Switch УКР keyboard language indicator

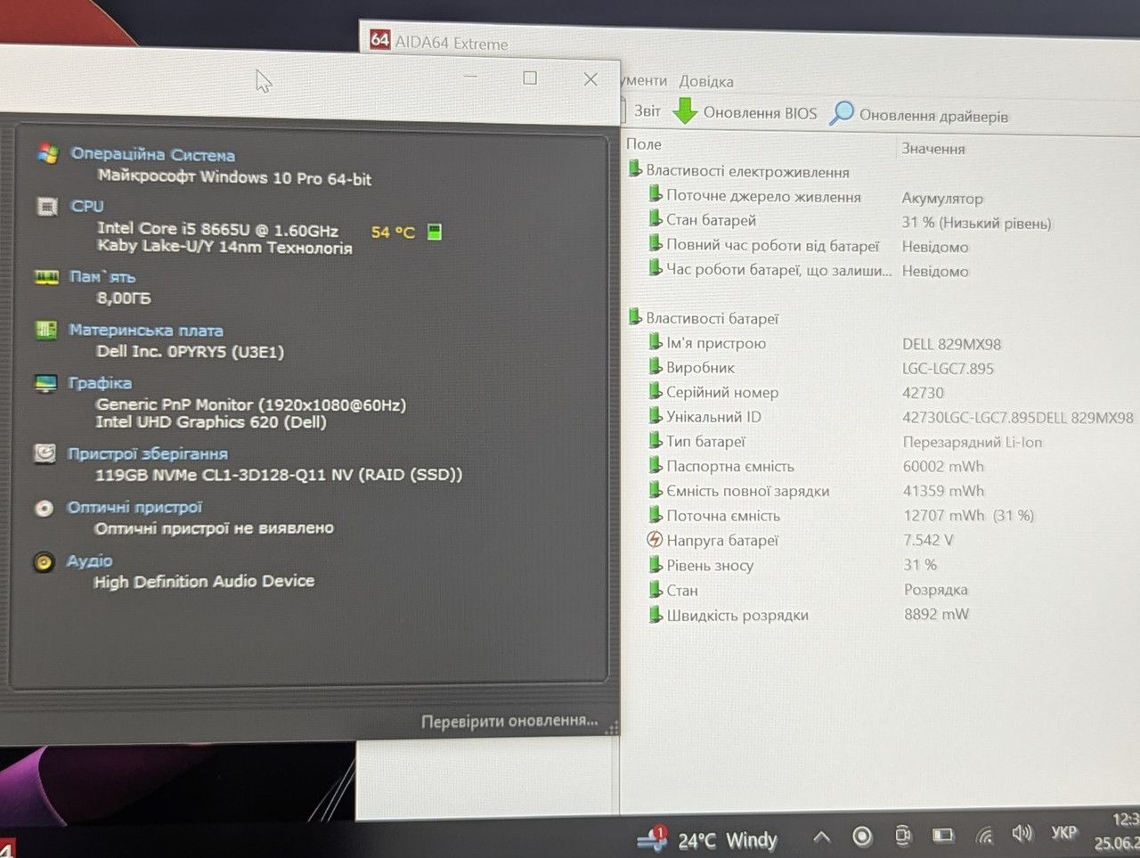1063,832
